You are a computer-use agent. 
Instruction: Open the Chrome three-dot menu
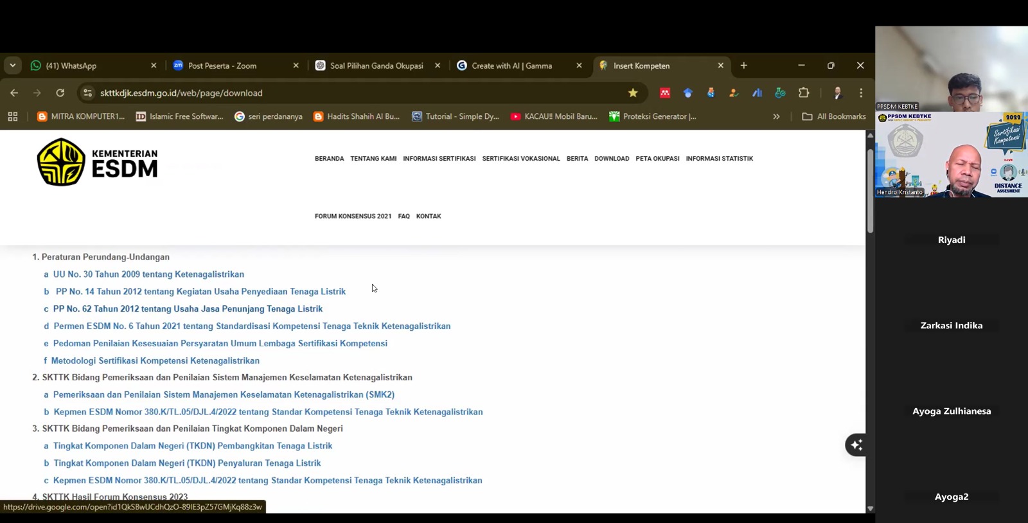click(x=861, y=93)
